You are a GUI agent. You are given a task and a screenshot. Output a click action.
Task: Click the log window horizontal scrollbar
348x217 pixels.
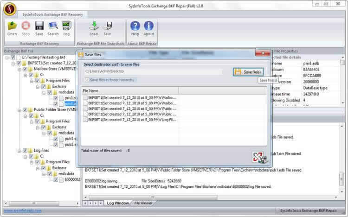click(x=153, y=197)
